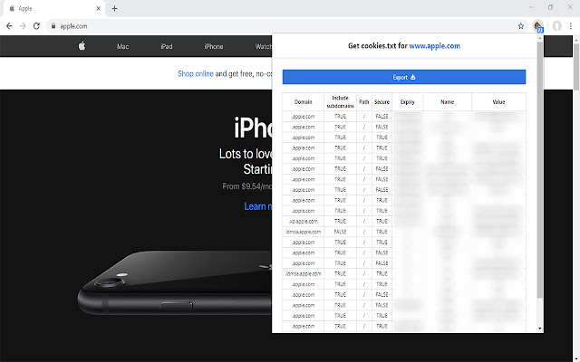Click the Expiry column header
Image resolution: width=580 pixels, height=362 pixels.
point(407,102)
